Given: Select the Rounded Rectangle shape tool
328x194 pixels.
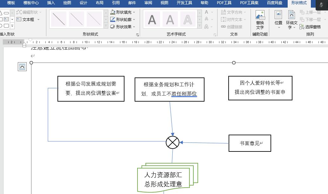Looking at the screenshot, I should pyautogui.click(x=6, y=25).
